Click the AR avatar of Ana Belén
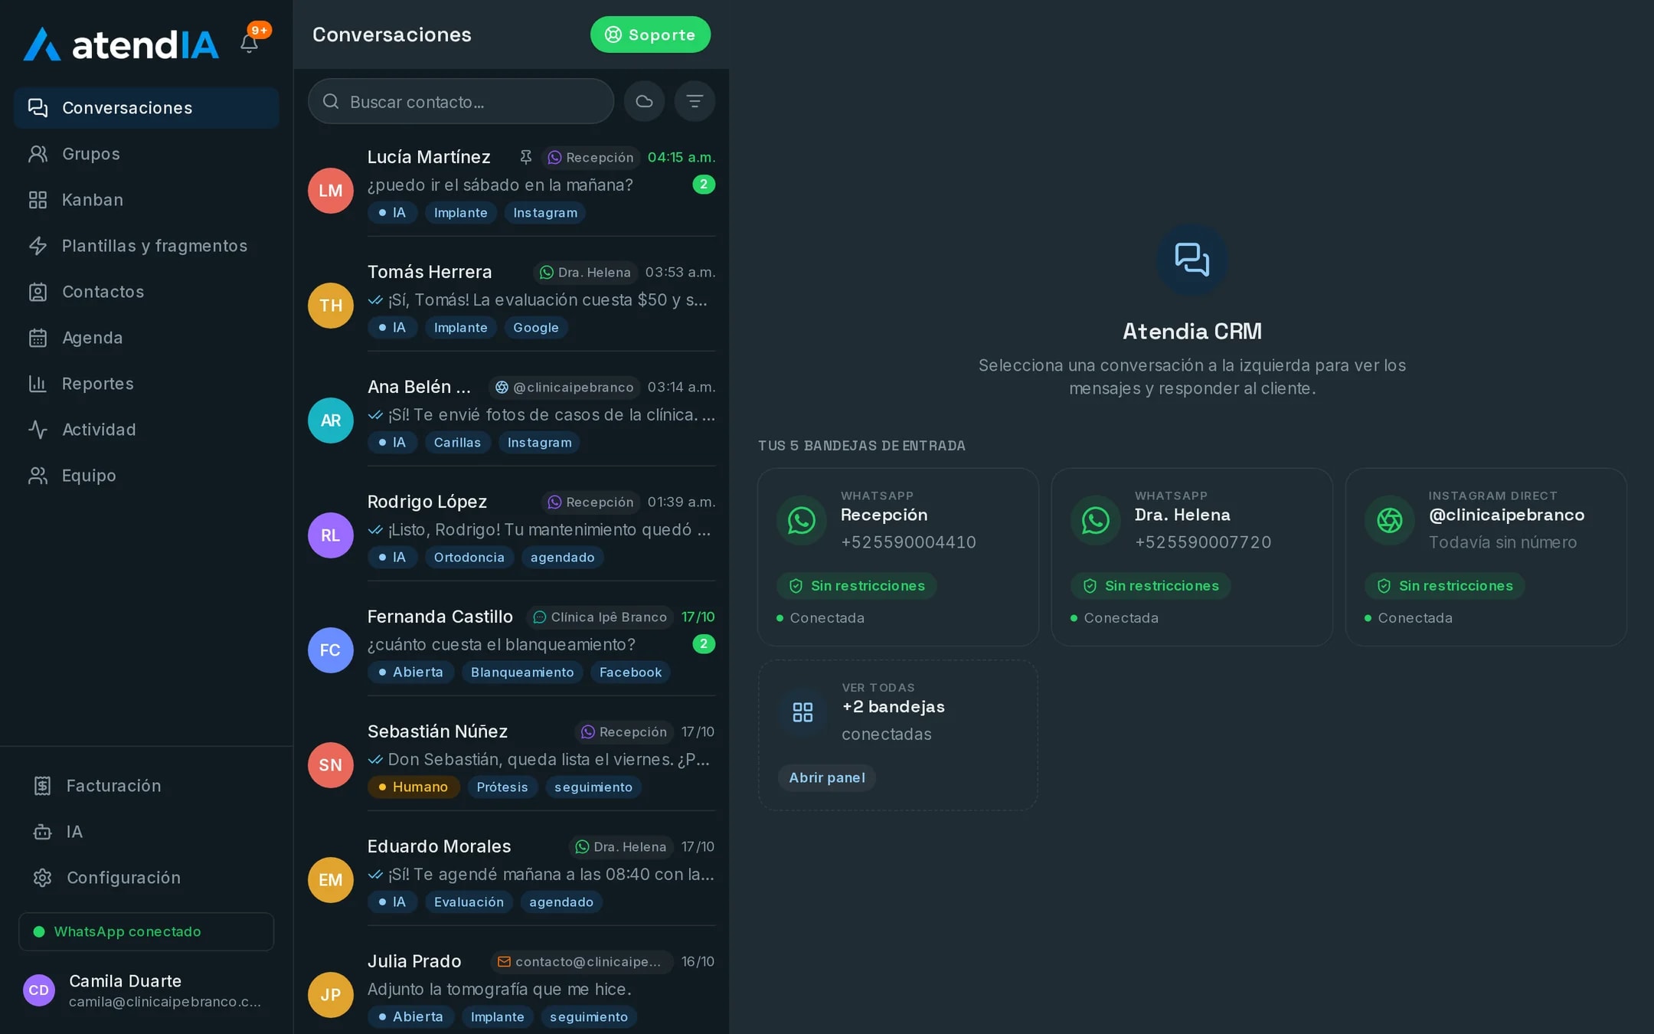Screen dimensions: 1654x1034 (x=331, y=420)
